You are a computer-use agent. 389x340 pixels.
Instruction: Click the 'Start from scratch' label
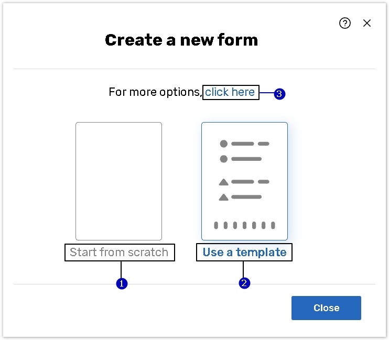tap(119, 253)
